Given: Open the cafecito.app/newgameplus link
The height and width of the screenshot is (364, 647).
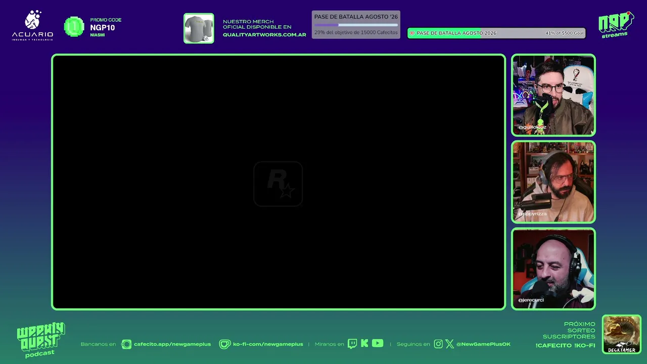Looking at the screenshot, I should (x=172, y=344).
